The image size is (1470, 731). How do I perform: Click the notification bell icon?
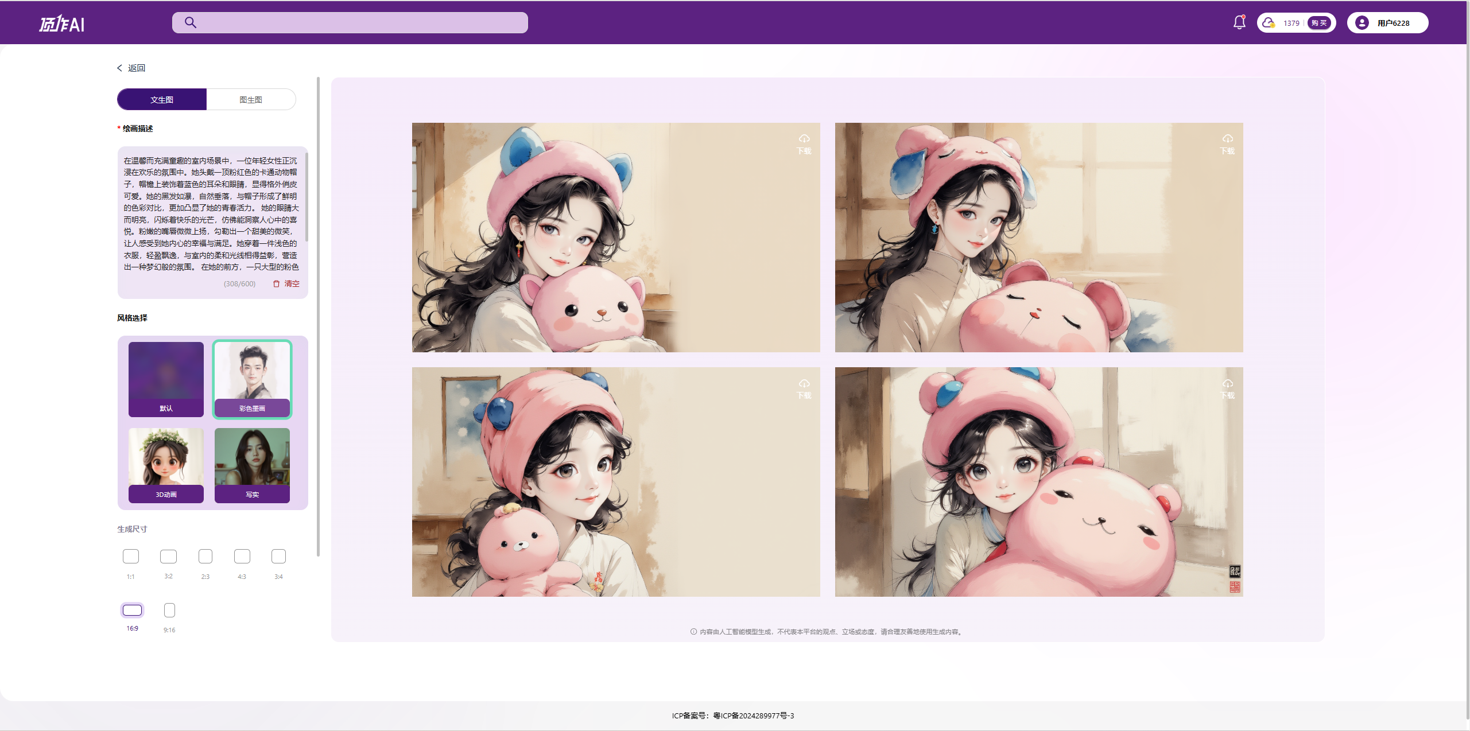pos(1239,22)
